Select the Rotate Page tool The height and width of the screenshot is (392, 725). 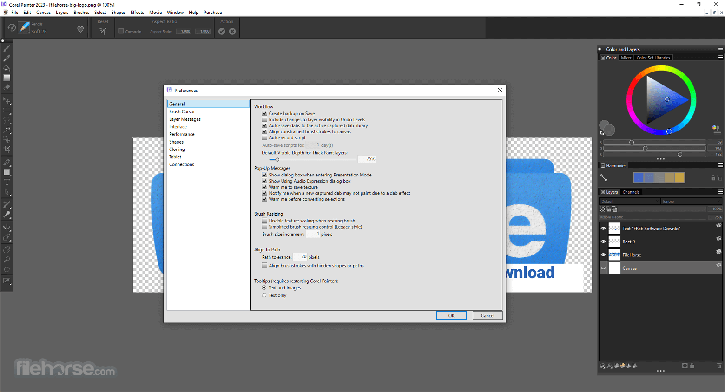click(x=7, y=269)
